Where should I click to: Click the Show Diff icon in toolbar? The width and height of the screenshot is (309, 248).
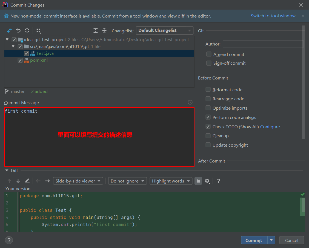coord(9,31)
